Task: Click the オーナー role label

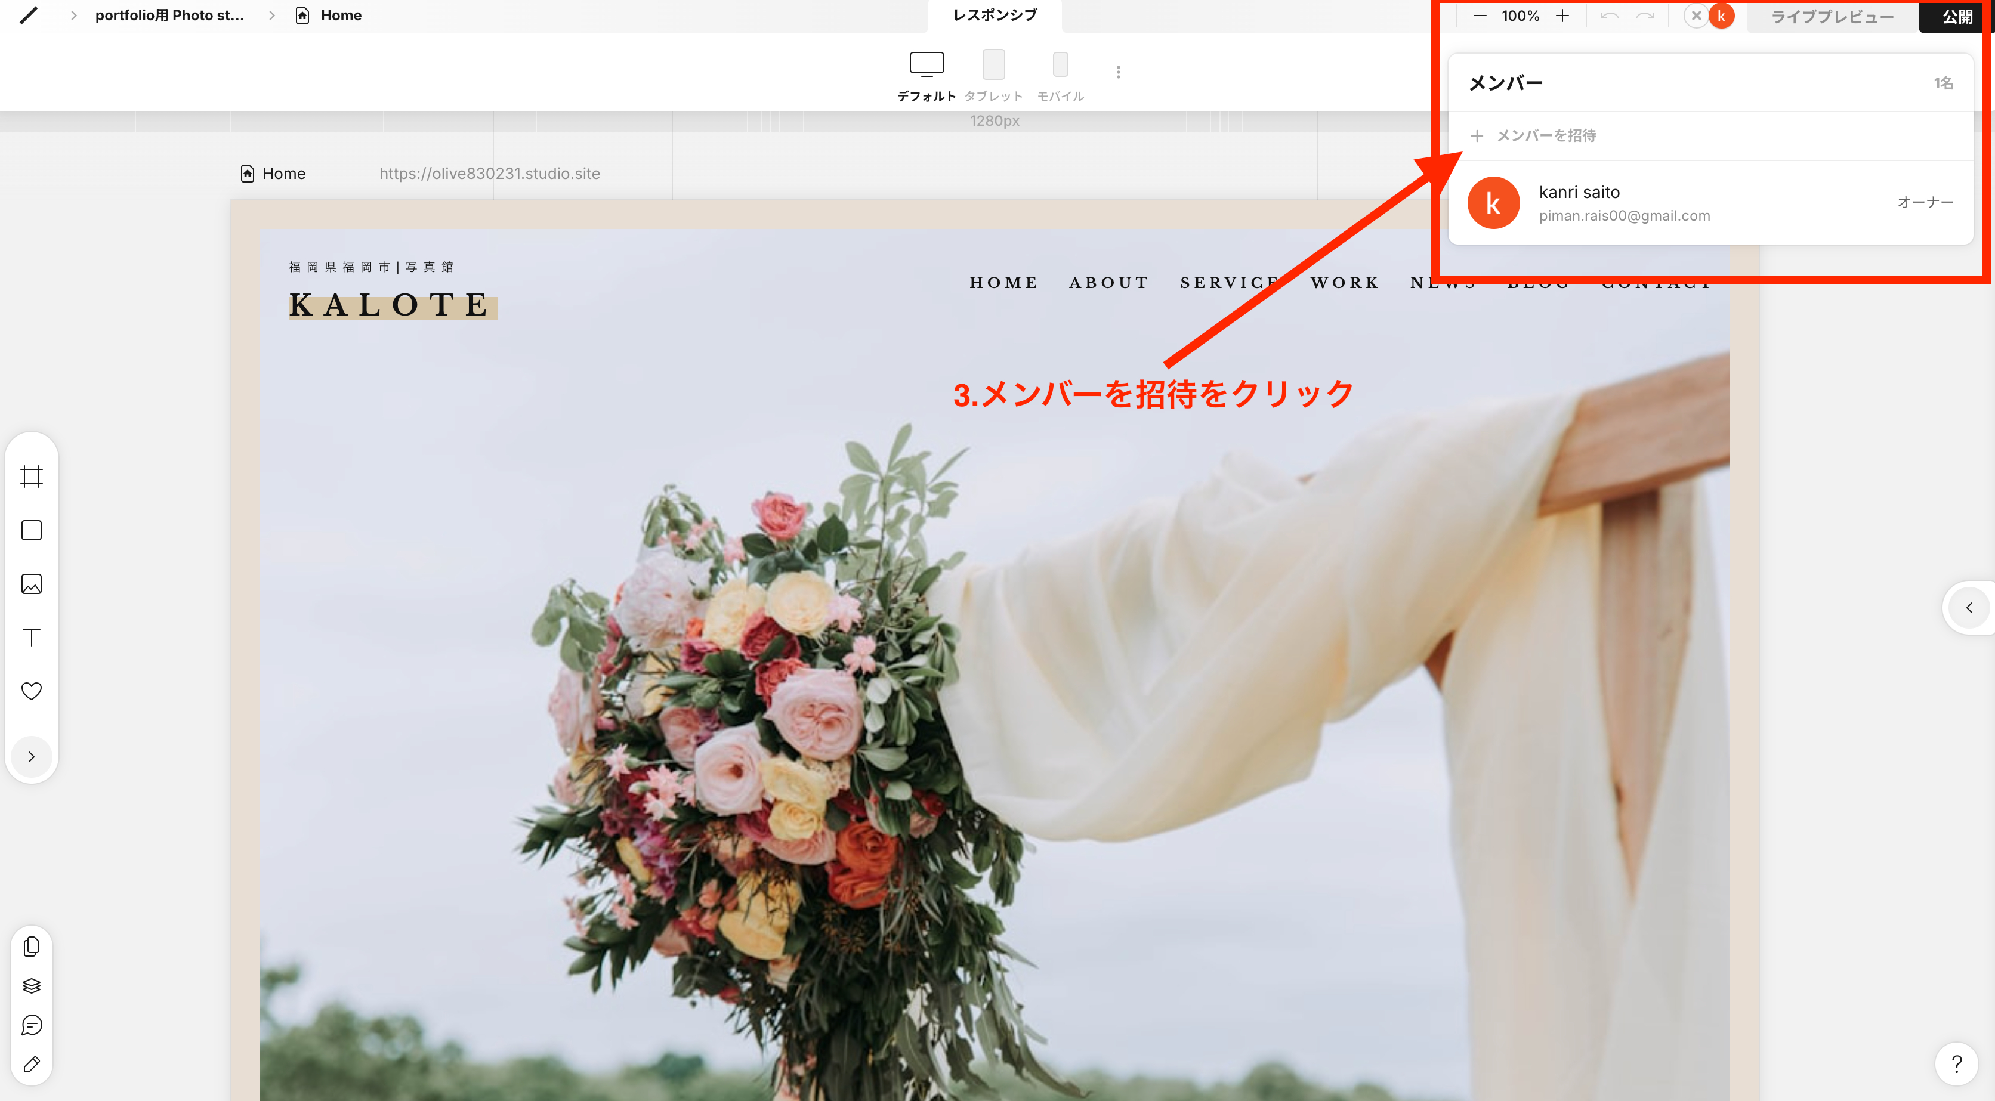Action: pyautogui.click(x=1925, y=202)
